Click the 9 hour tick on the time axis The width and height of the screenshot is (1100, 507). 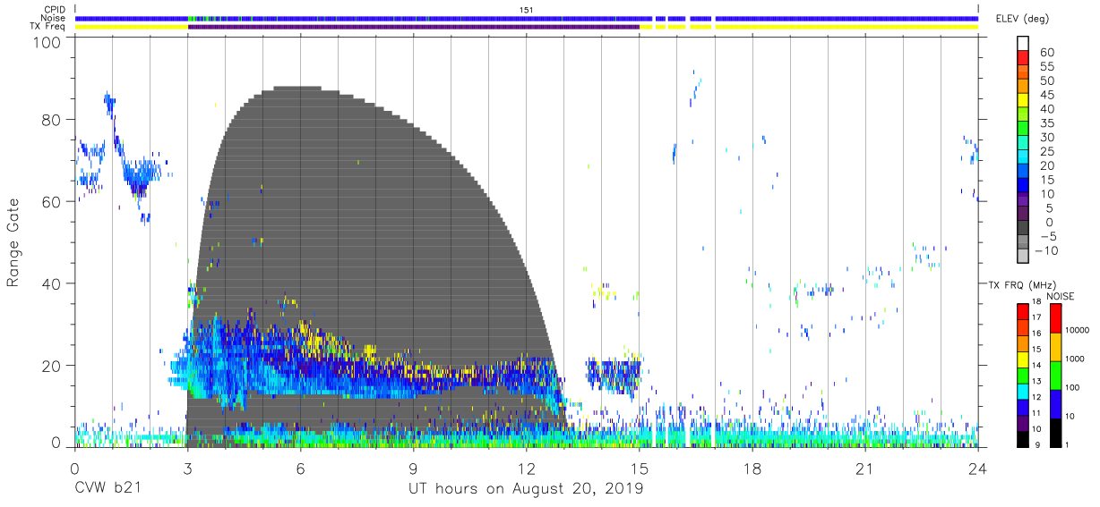point(414,469)
